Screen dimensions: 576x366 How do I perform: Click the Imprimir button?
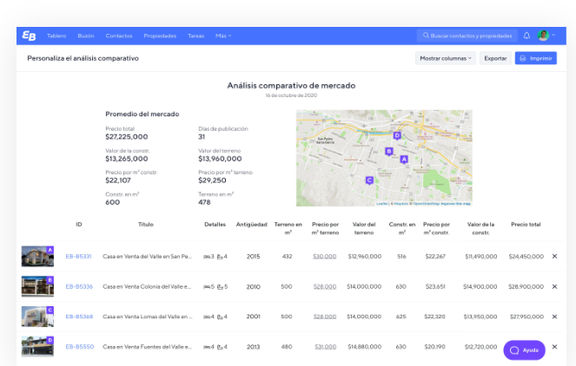click(535, 58)
